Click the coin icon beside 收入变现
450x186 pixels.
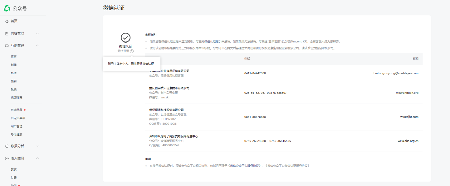(x=7, y=158)
